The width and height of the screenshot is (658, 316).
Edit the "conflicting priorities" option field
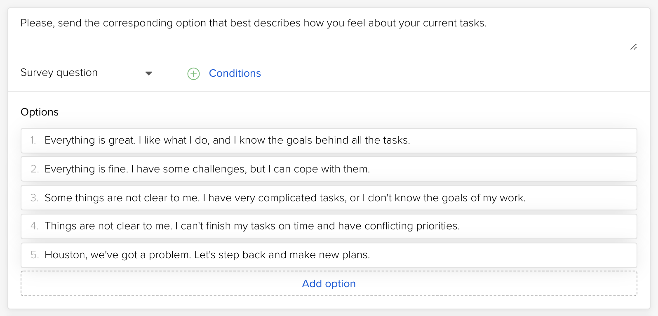point(252,226)
